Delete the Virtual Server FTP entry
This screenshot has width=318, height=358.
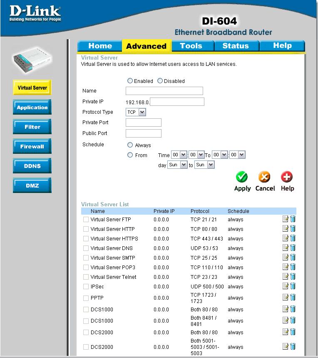[x=293, y=219]
